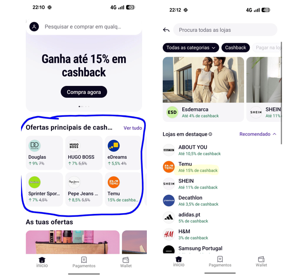
Task: Open the Recomendado sort dropdown
Action: (x=258, y=134)
